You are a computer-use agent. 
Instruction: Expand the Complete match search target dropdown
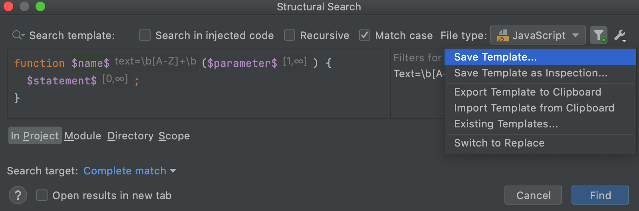point(130,171)
